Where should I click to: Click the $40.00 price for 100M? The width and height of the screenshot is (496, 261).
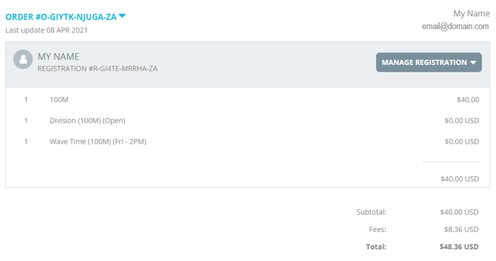(x=468, y=100)
